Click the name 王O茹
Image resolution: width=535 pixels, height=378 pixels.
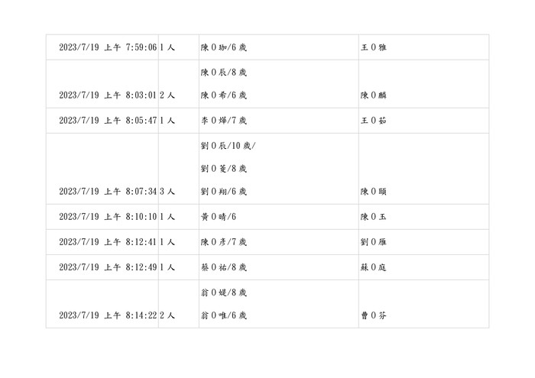click(x=373, y=120)
